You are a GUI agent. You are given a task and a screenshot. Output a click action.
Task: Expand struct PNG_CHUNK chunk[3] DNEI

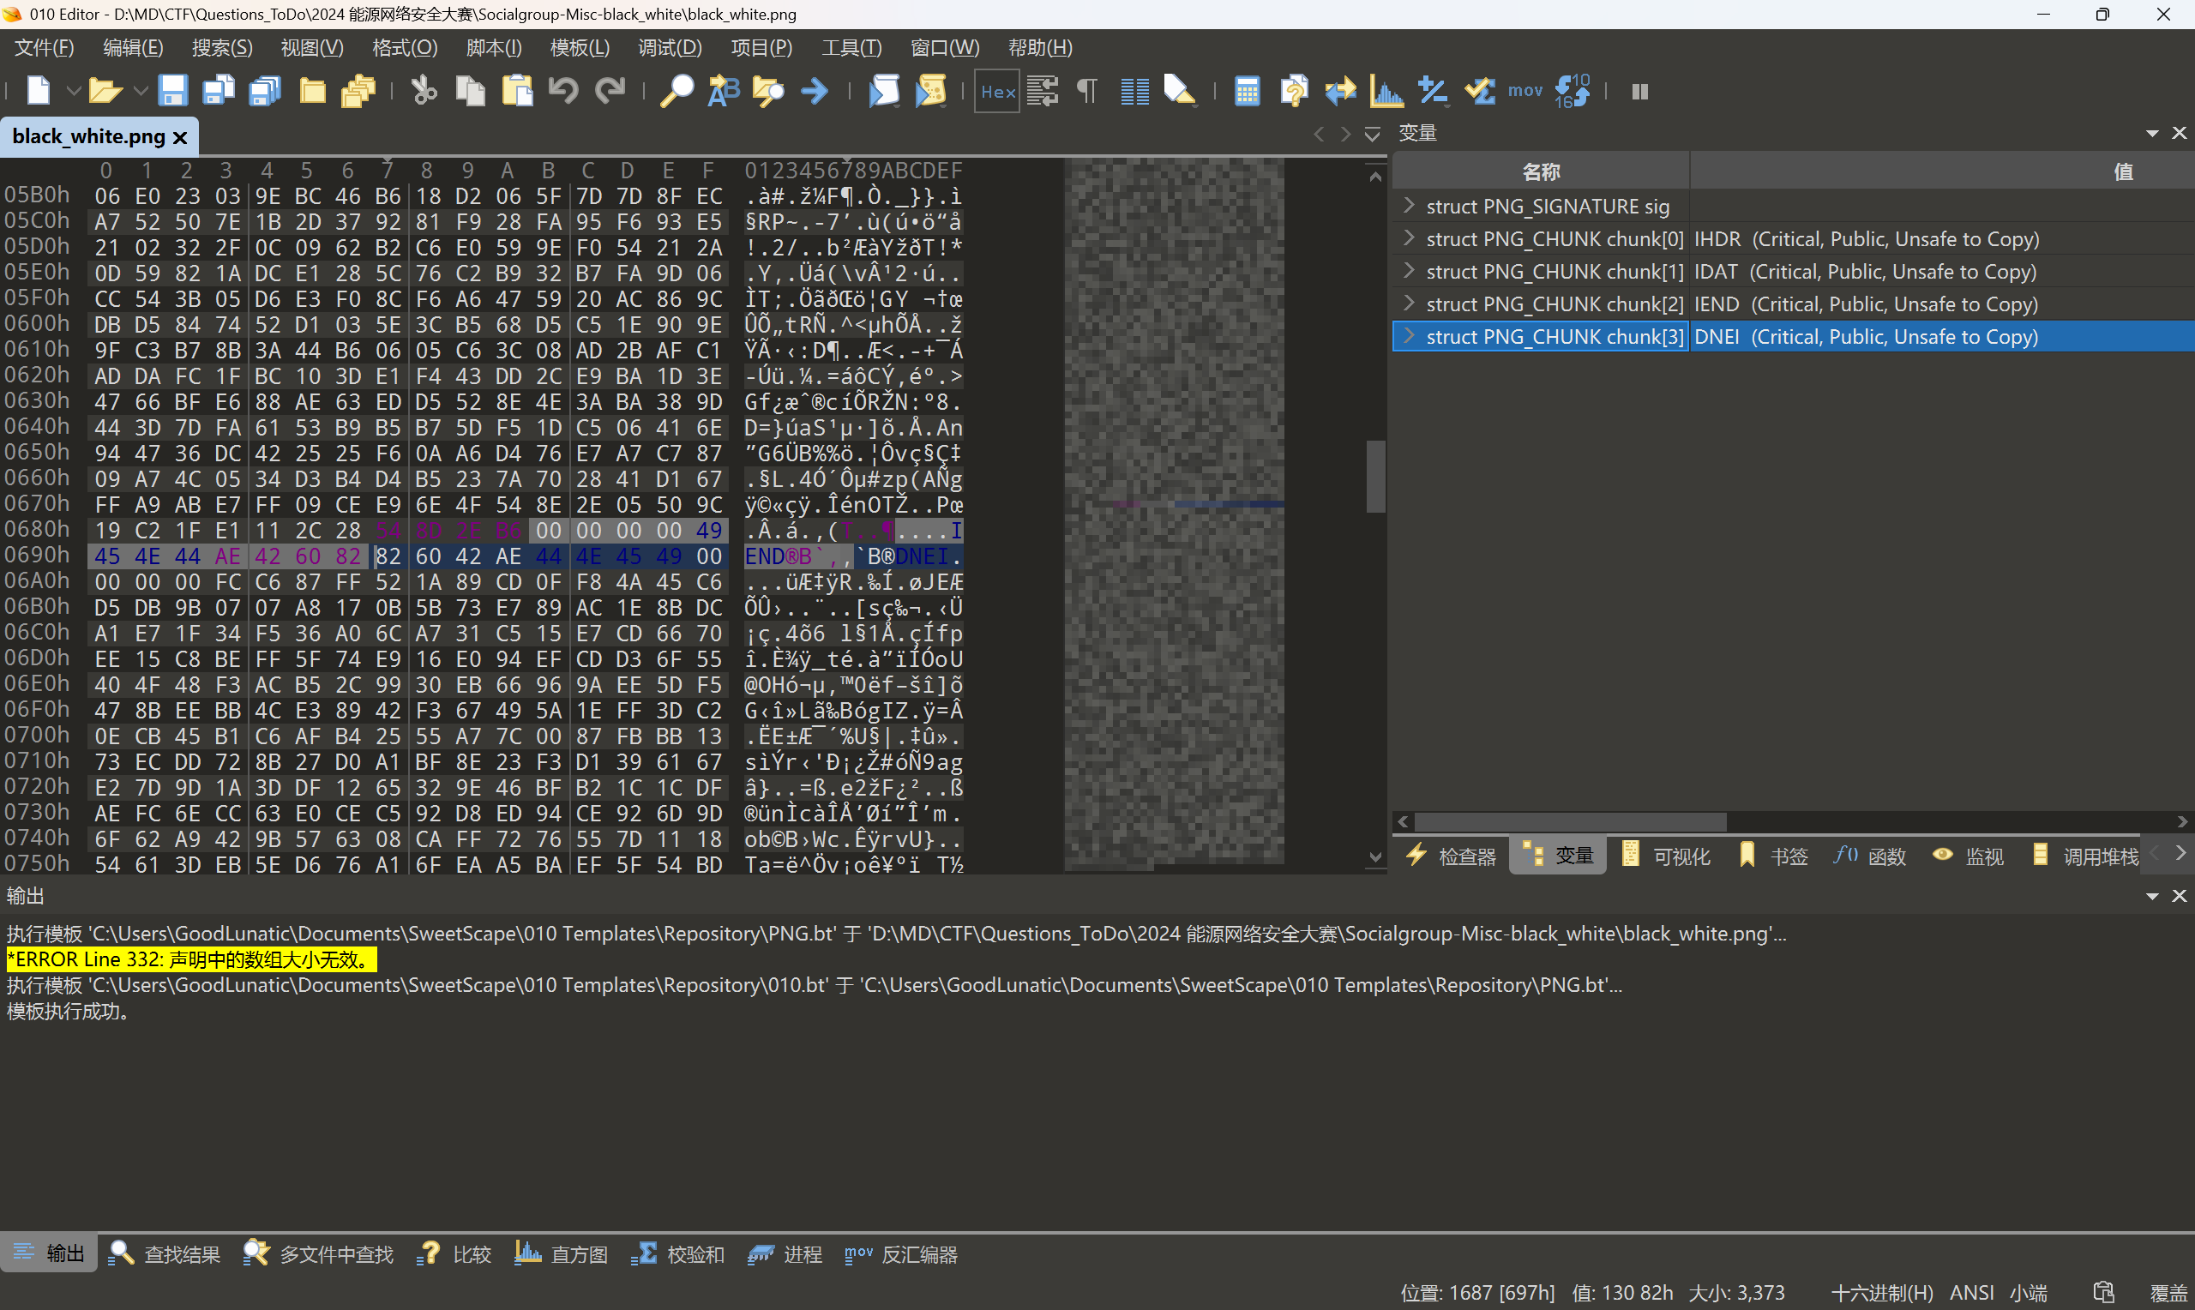1409,336
